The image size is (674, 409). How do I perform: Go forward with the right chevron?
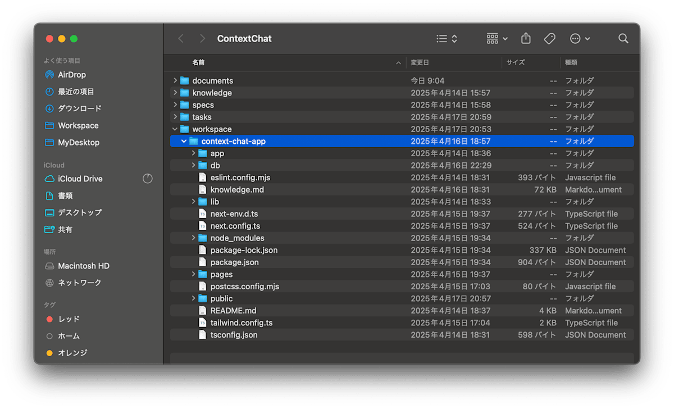coord(202,38)
